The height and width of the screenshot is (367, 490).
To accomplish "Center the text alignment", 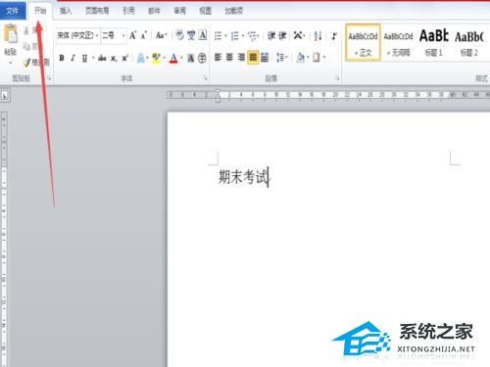I will click(229, 58).
